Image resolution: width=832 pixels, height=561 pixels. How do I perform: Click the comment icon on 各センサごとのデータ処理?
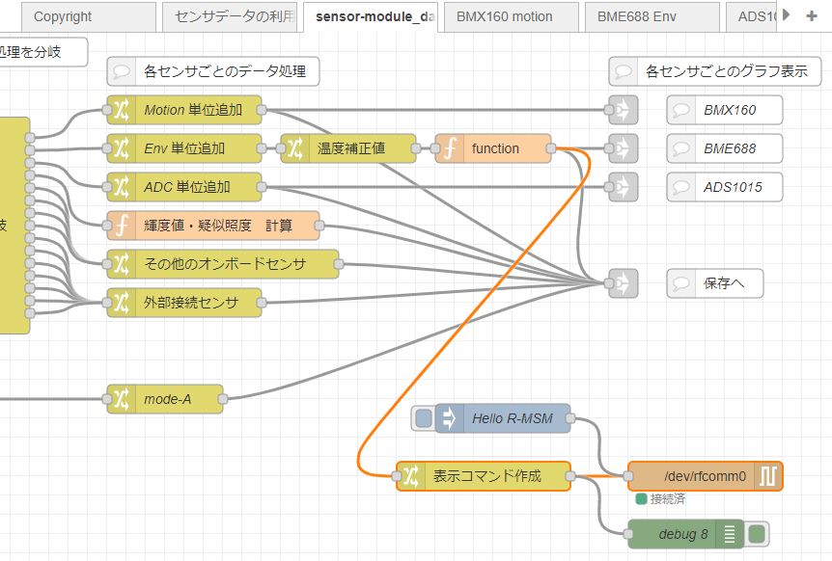pos(121,71)
